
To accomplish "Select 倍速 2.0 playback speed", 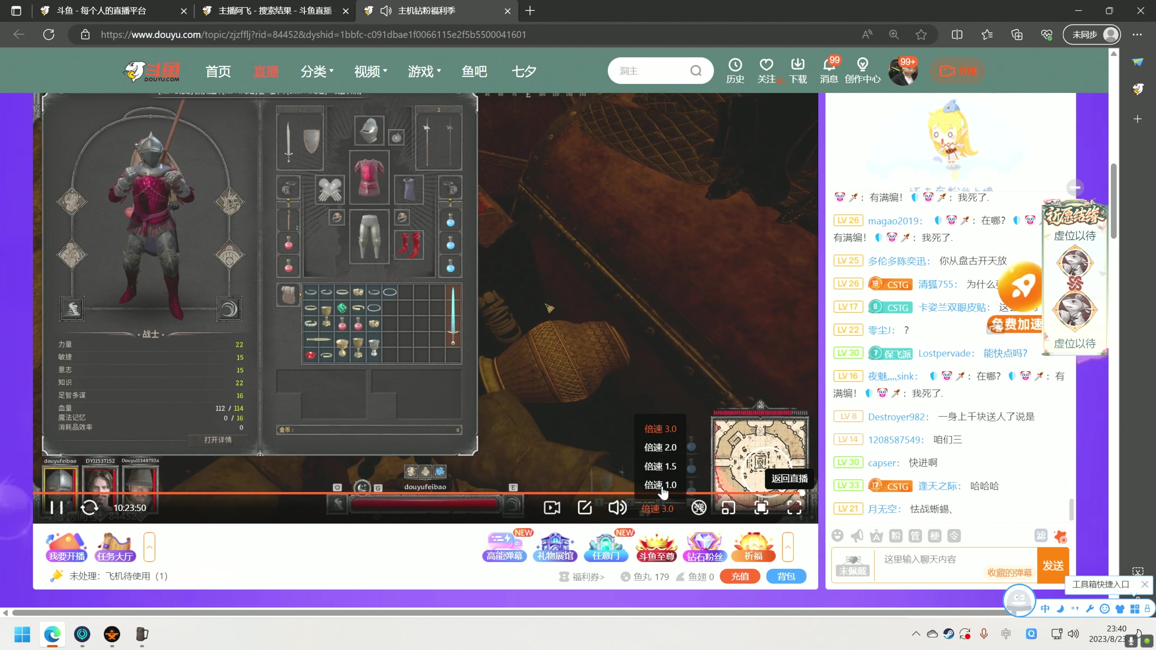I will pyautogui.click(x=660, y=447).
